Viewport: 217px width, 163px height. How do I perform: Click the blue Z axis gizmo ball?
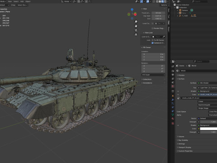pyautogui.click(x=132, y=10)
